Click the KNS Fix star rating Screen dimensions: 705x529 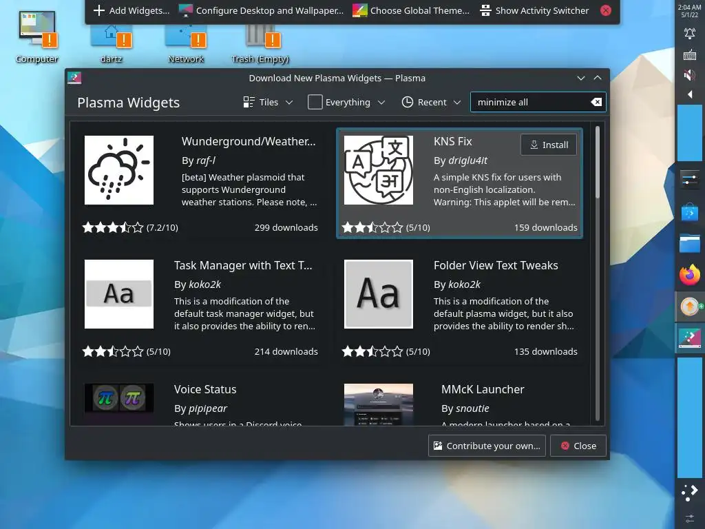[x=386, y=227]
